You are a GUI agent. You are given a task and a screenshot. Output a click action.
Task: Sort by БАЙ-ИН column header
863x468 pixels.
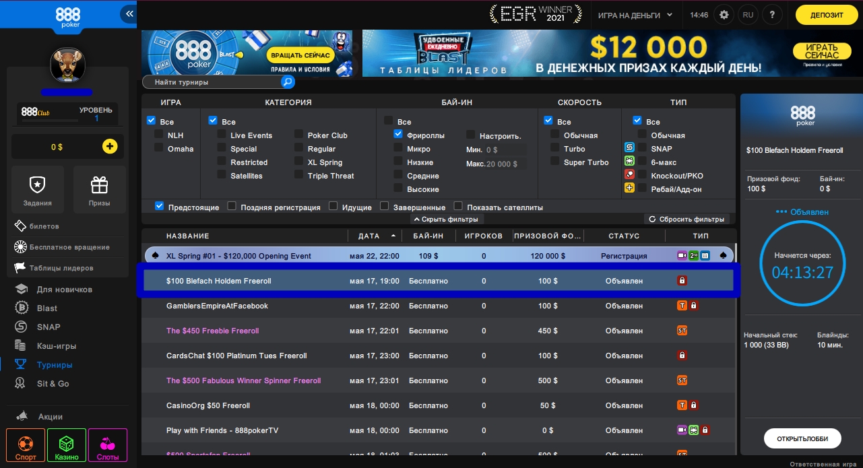pyautogui.click(x=428, y=236)
